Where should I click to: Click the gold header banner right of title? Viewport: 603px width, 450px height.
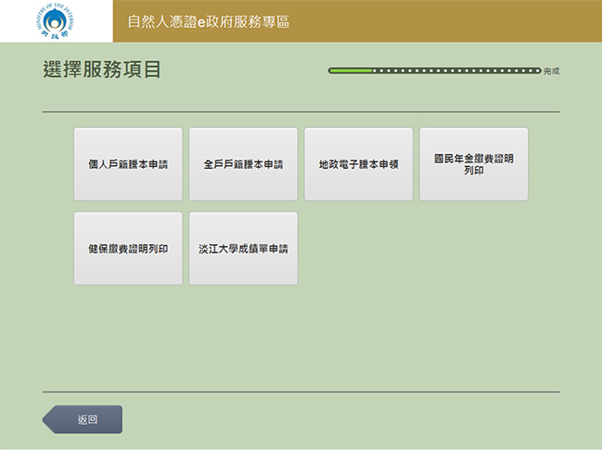click(x=445, y=21)
